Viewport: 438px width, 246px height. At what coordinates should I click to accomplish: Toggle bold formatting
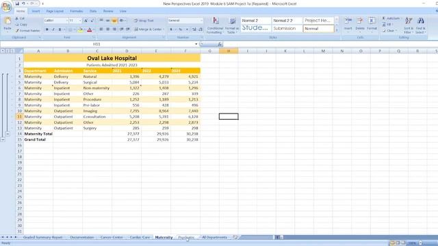click(47, 29)
